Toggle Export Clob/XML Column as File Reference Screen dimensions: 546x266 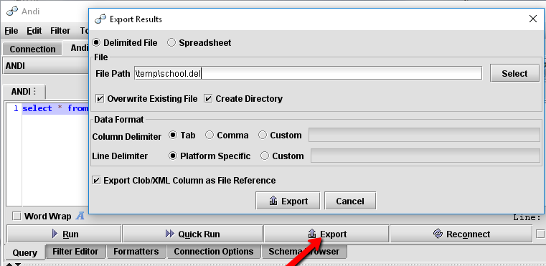click(95, 181)
